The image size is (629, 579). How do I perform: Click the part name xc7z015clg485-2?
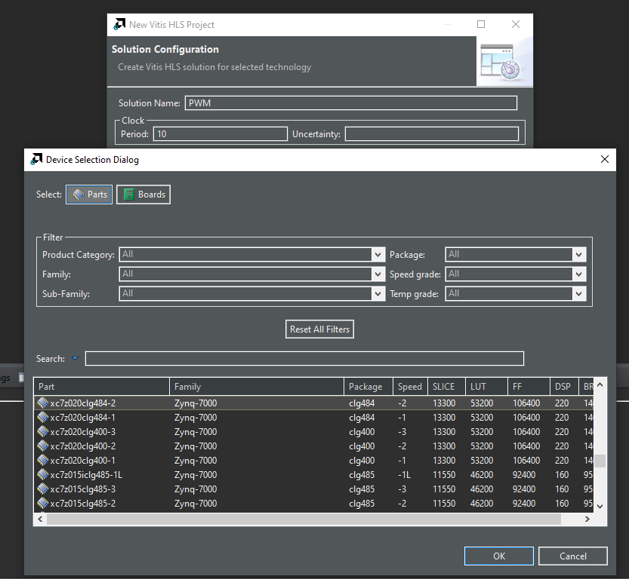pyautogui.click(x=82, y=504)
